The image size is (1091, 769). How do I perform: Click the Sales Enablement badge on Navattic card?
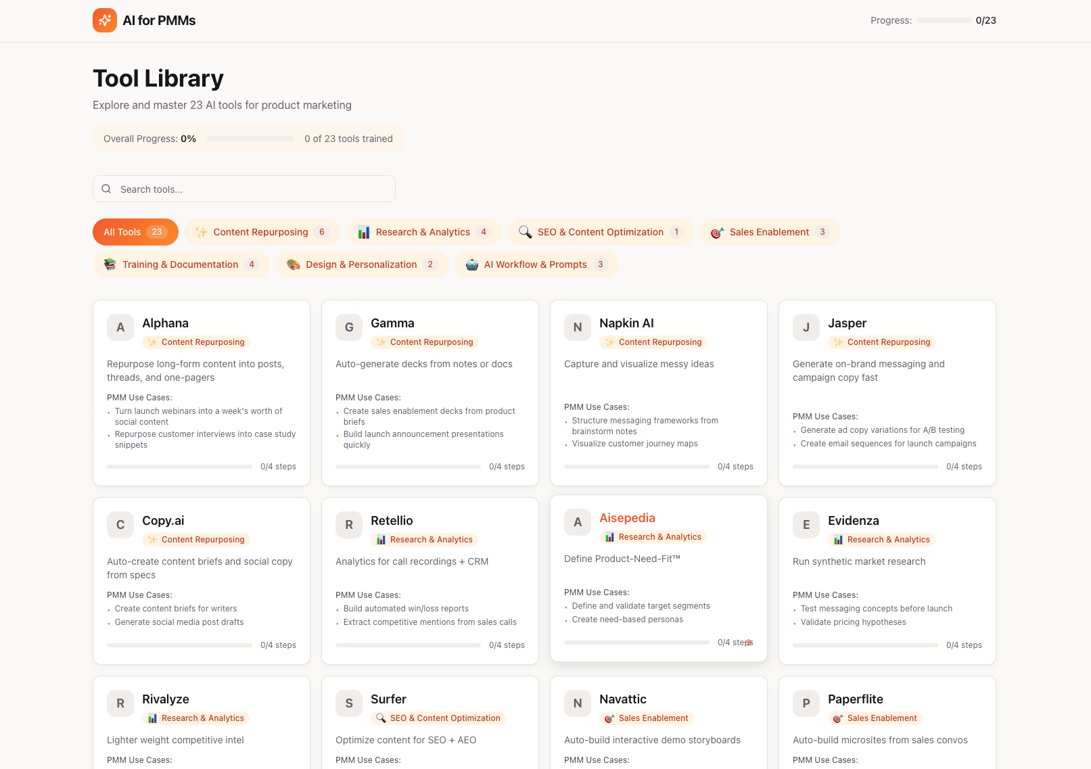(x=647, y=718)
